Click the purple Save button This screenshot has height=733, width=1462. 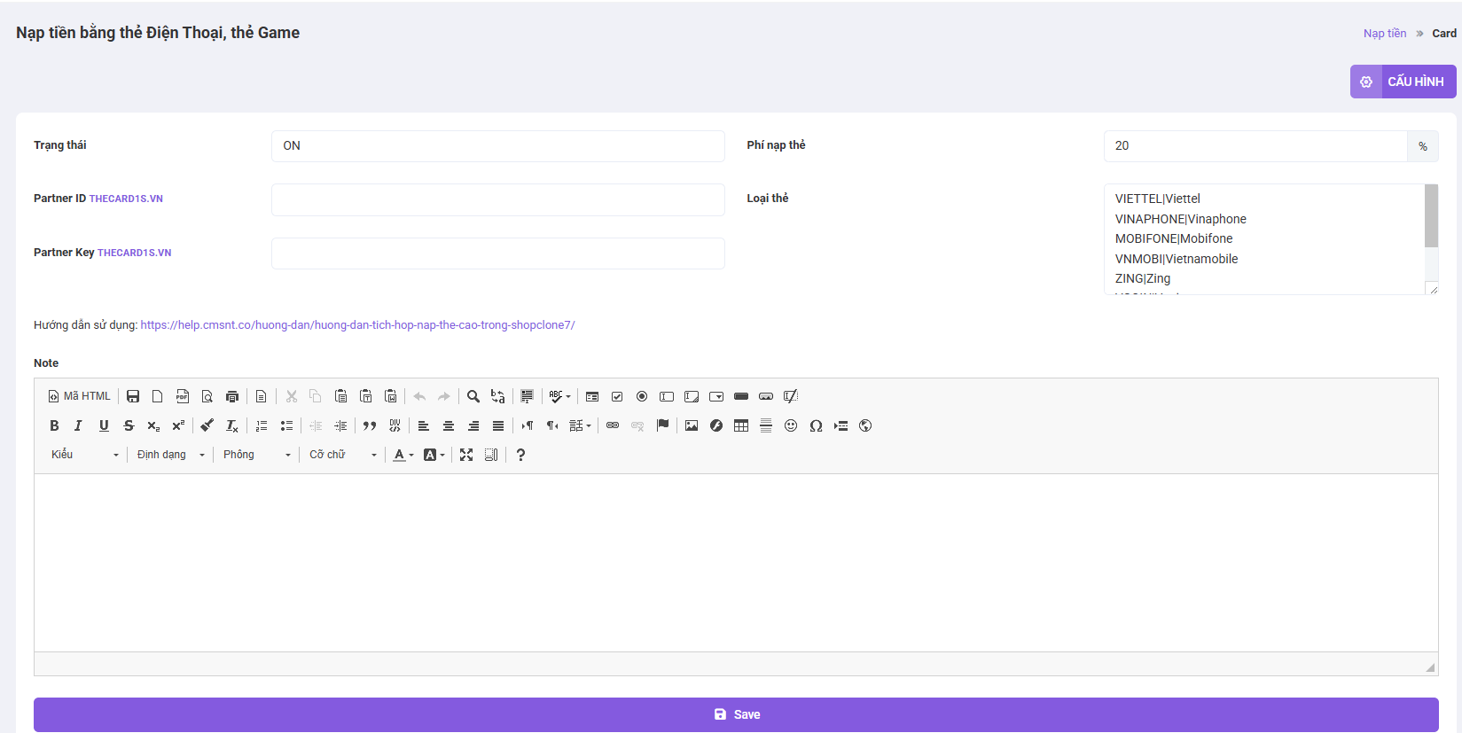click(x=736, y=714)
